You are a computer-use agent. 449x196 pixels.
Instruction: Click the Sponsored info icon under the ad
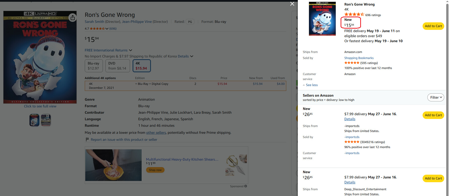[x=246, y=186]
